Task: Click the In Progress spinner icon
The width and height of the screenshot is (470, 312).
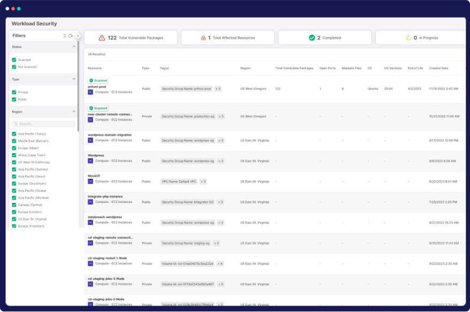Action: [409, 38]
